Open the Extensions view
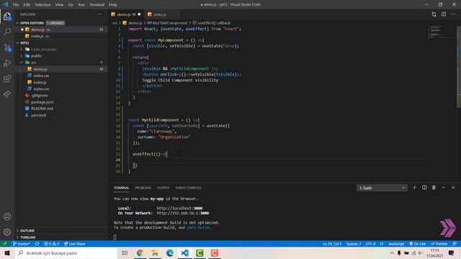461x259 pixels. (x=7, y=78)
